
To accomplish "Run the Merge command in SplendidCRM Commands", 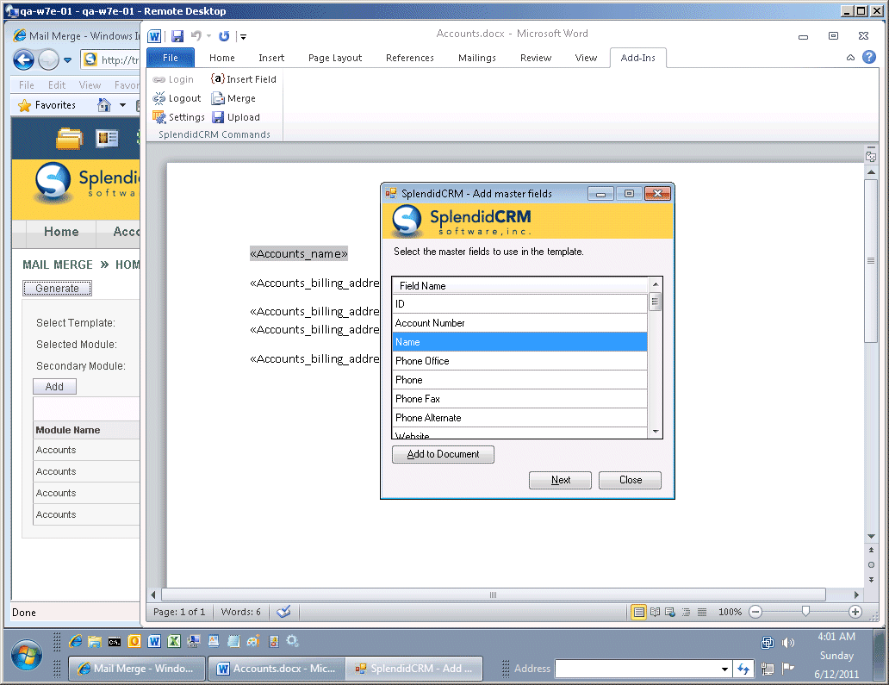I will coord(233,99).
